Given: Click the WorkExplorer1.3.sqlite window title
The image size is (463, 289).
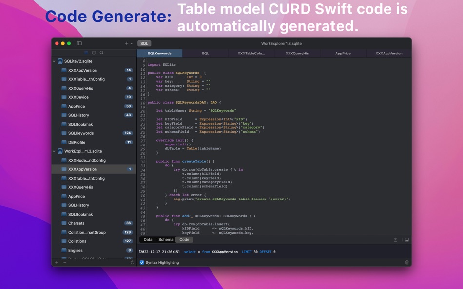Looking at the screenshot, I should pos(281,43).
